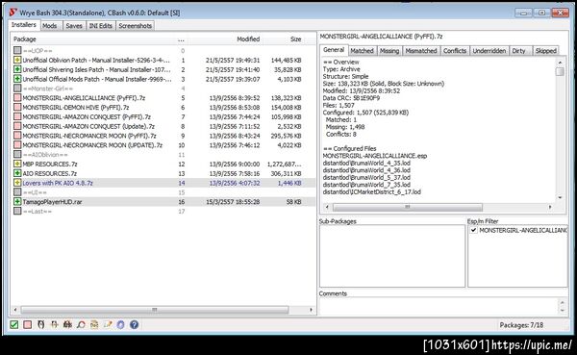Open the Dirty tab
The image size is (577, 355).
519,51
